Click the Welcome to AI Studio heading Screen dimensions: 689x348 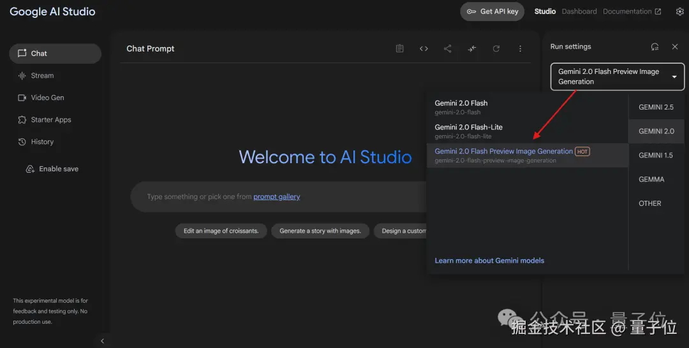click(x=325, y=157)
